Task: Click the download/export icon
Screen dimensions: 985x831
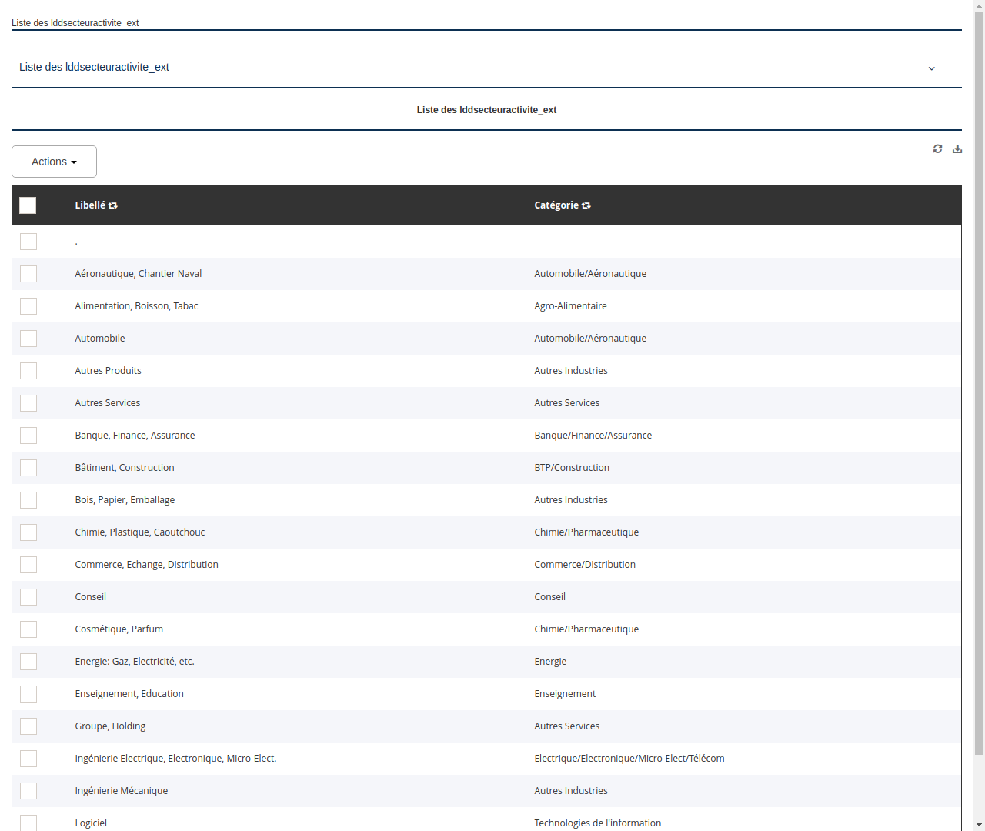Action: [957, 149]
